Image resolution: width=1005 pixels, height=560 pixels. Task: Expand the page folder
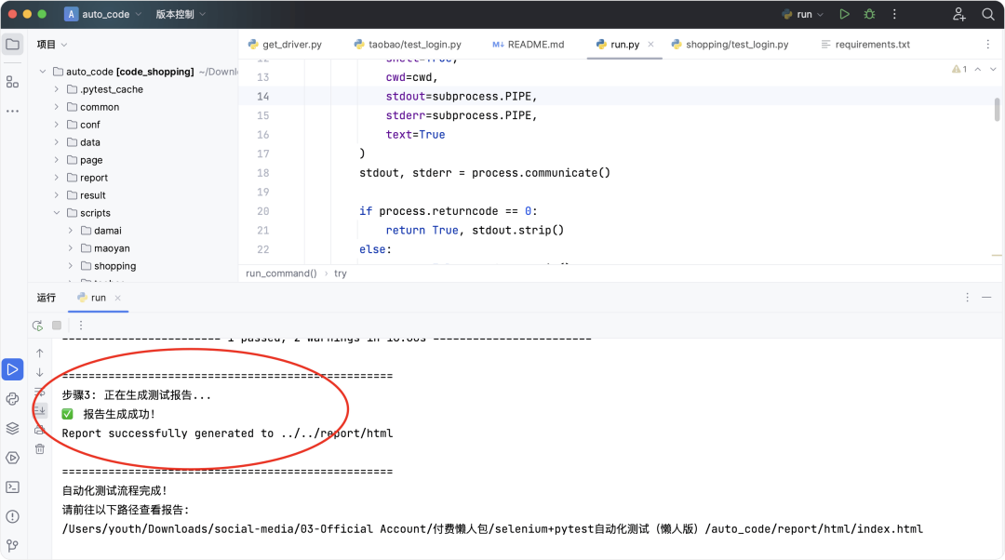pos(57,160)
